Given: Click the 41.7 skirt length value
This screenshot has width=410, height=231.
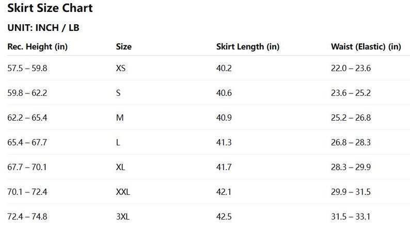Looking at the screenshot, I should pyautogui.click(x=224, y=167).
